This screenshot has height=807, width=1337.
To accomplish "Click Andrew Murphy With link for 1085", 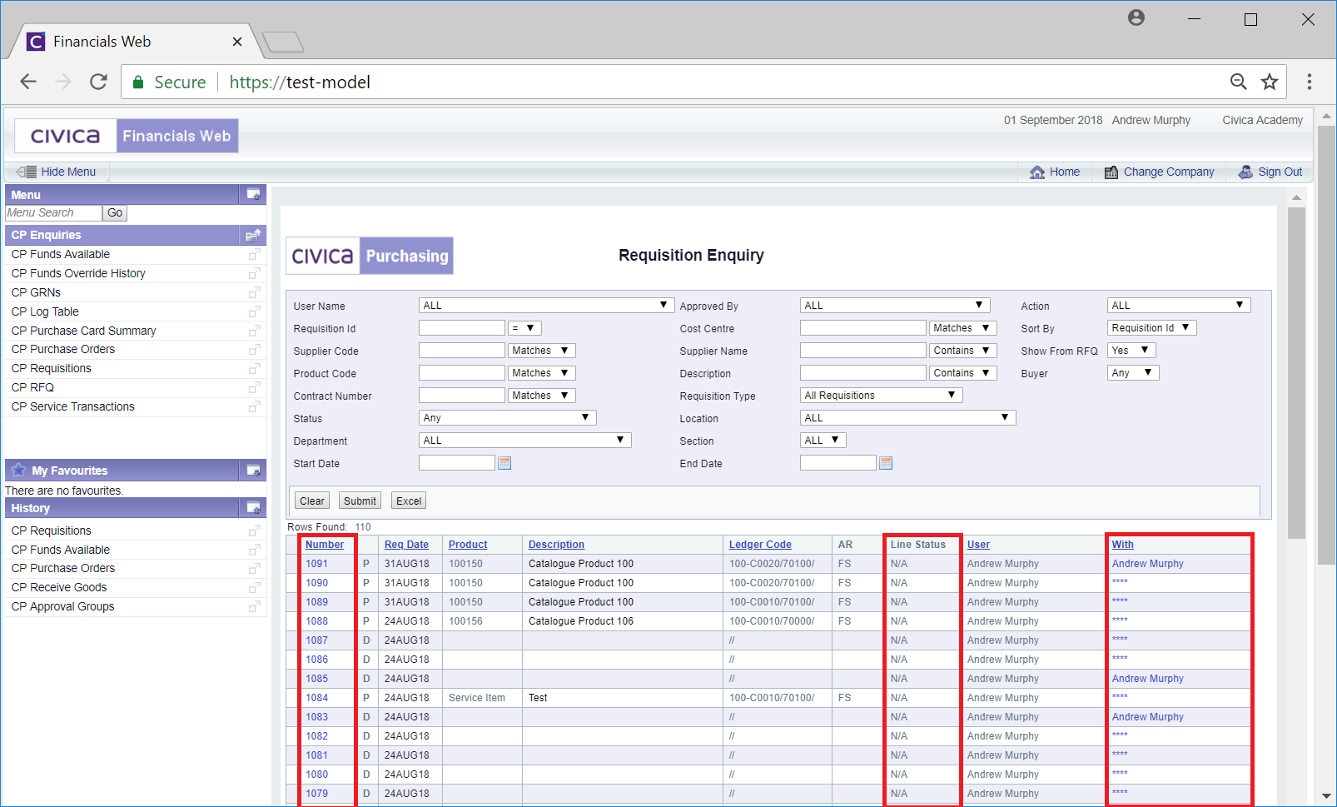I will click(1147, 679).
